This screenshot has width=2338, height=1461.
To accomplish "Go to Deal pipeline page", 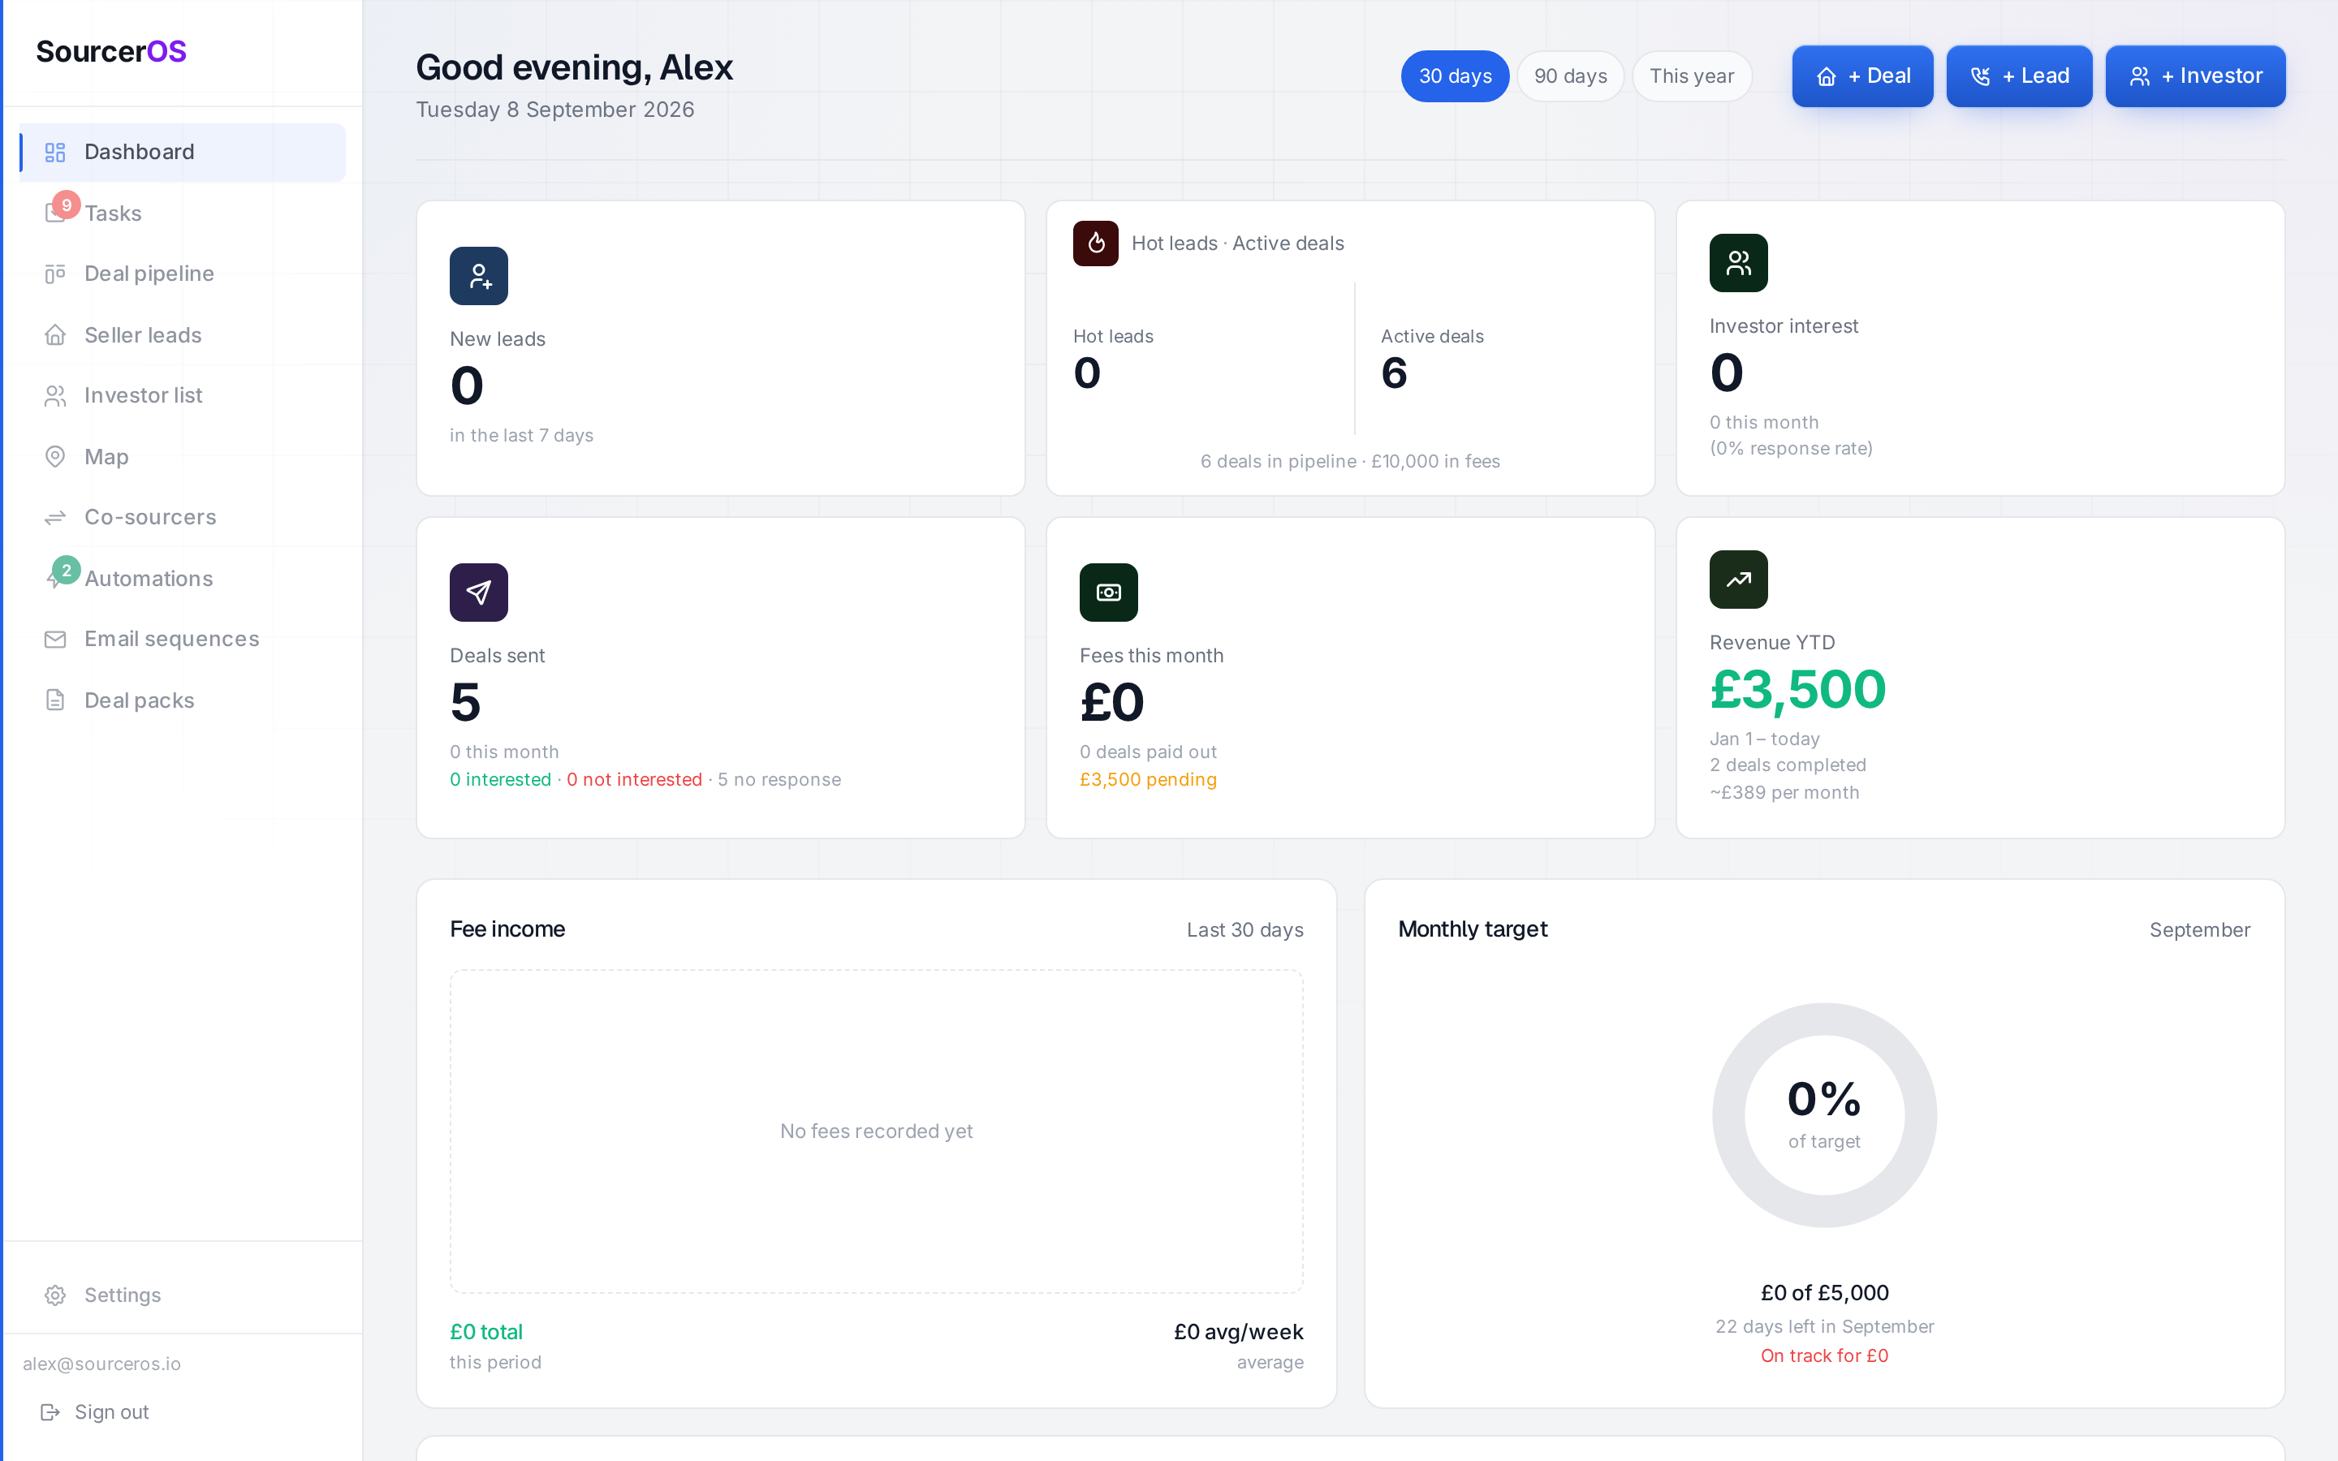I will [x=183, y=274].
